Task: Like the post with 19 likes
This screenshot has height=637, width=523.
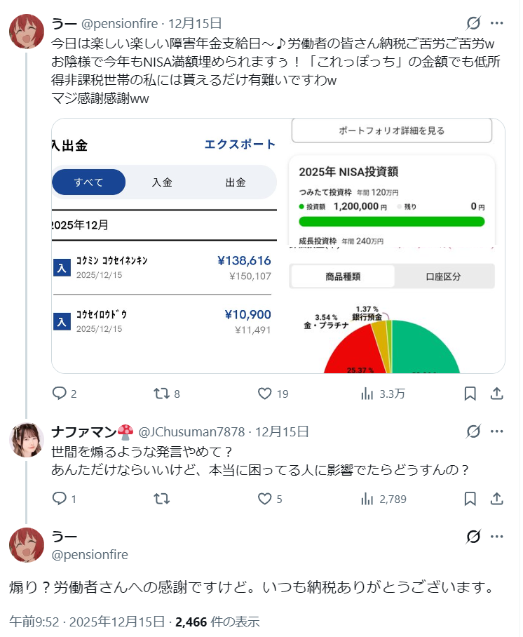Action: 265,394
